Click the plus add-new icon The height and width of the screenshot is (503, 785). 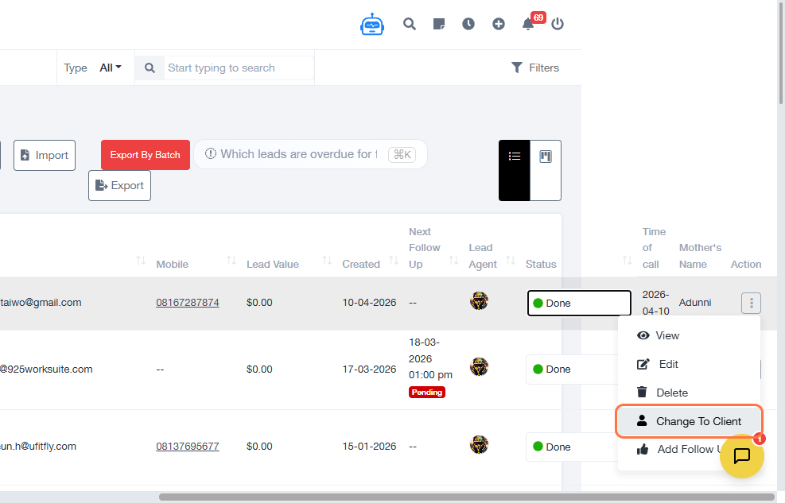click(499, 24)
